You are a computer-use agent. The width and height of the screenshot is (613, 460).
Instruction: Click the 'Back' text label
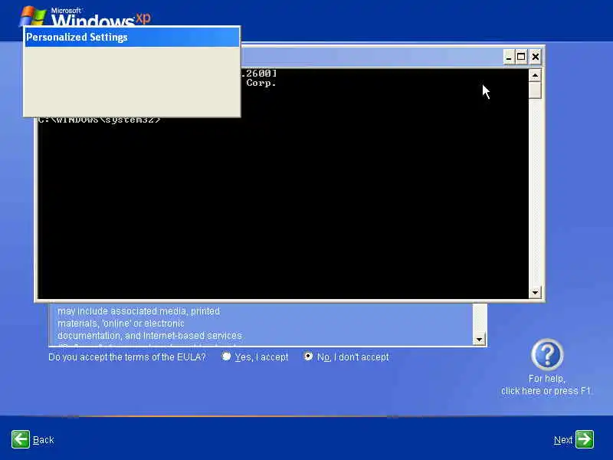tap(44, 440)
